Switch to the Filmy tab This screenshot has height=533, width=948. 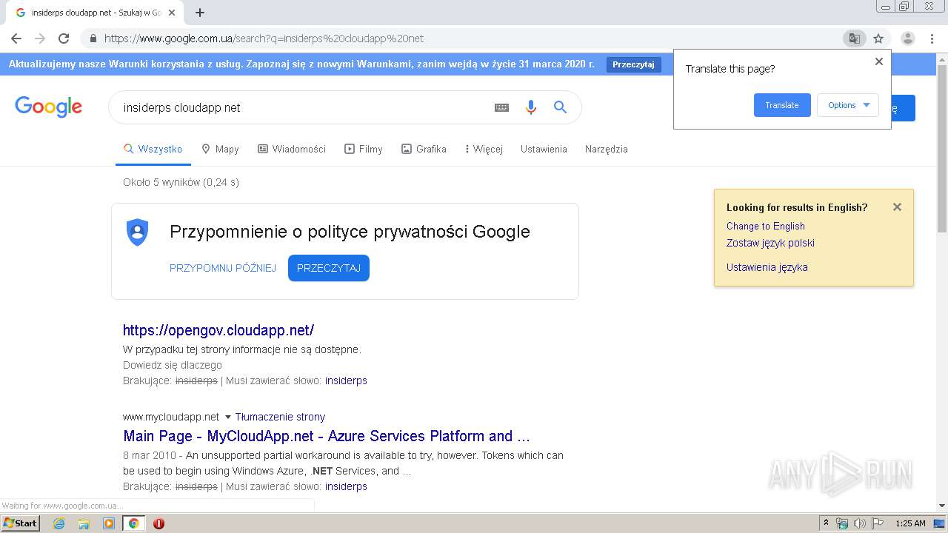coord(364,149)
